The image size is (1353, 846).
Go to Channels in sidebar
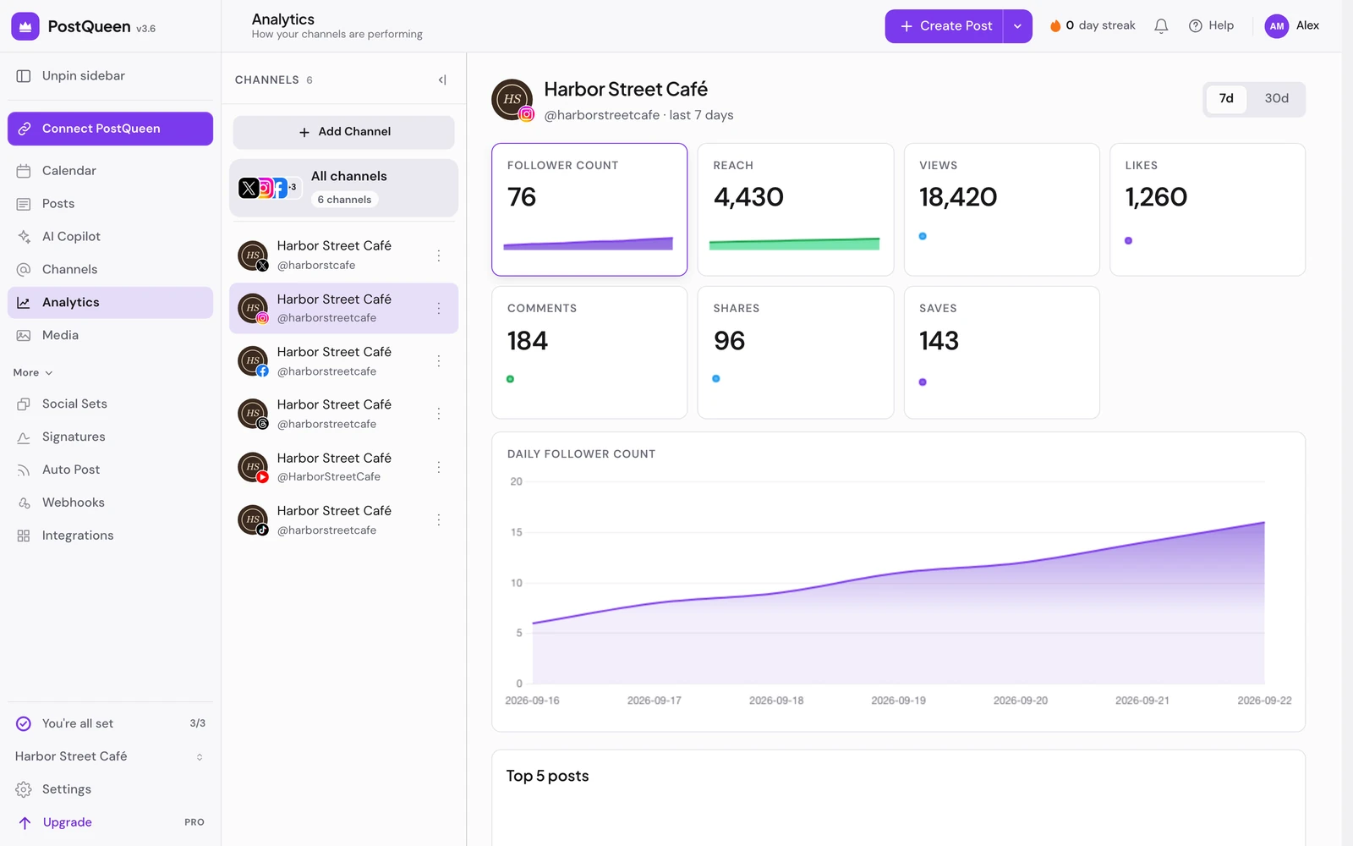coord(110,270)
